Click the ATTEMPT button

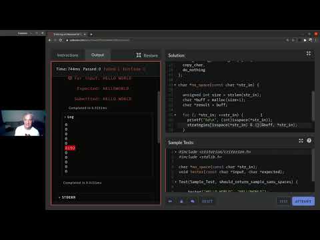pos(303,201)
